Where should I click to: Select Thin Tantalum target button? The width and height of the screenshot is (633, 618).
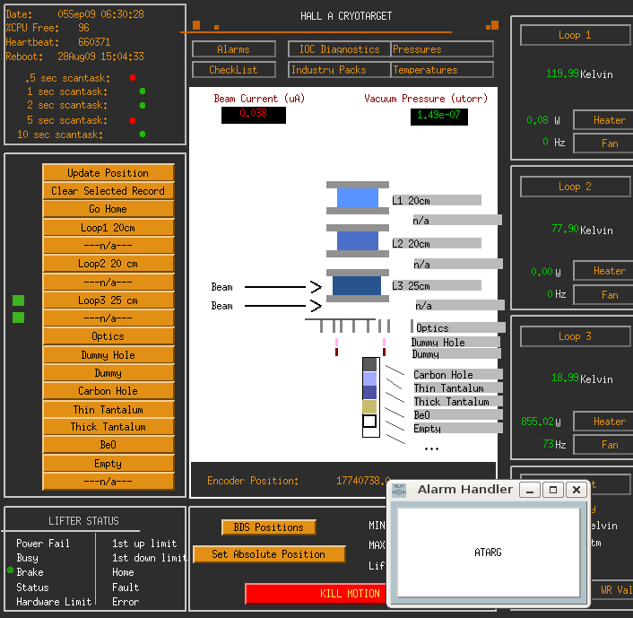click(108, 410)
